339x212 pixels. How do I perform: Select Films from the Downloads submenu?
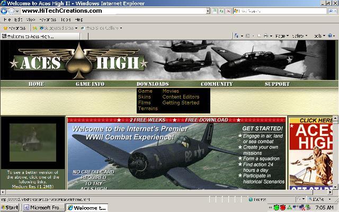click(144, 103)
